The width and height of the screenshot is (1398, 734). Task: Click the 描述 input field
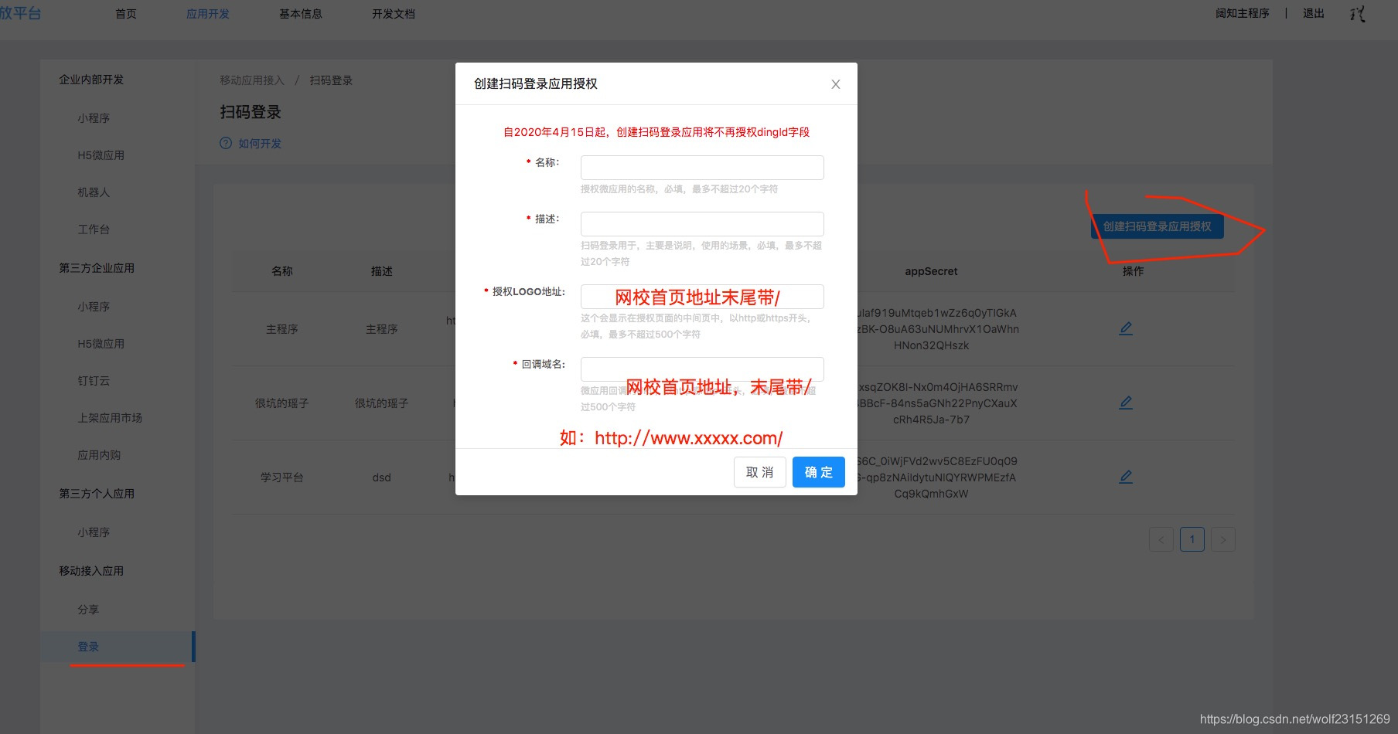coord(702,224)
